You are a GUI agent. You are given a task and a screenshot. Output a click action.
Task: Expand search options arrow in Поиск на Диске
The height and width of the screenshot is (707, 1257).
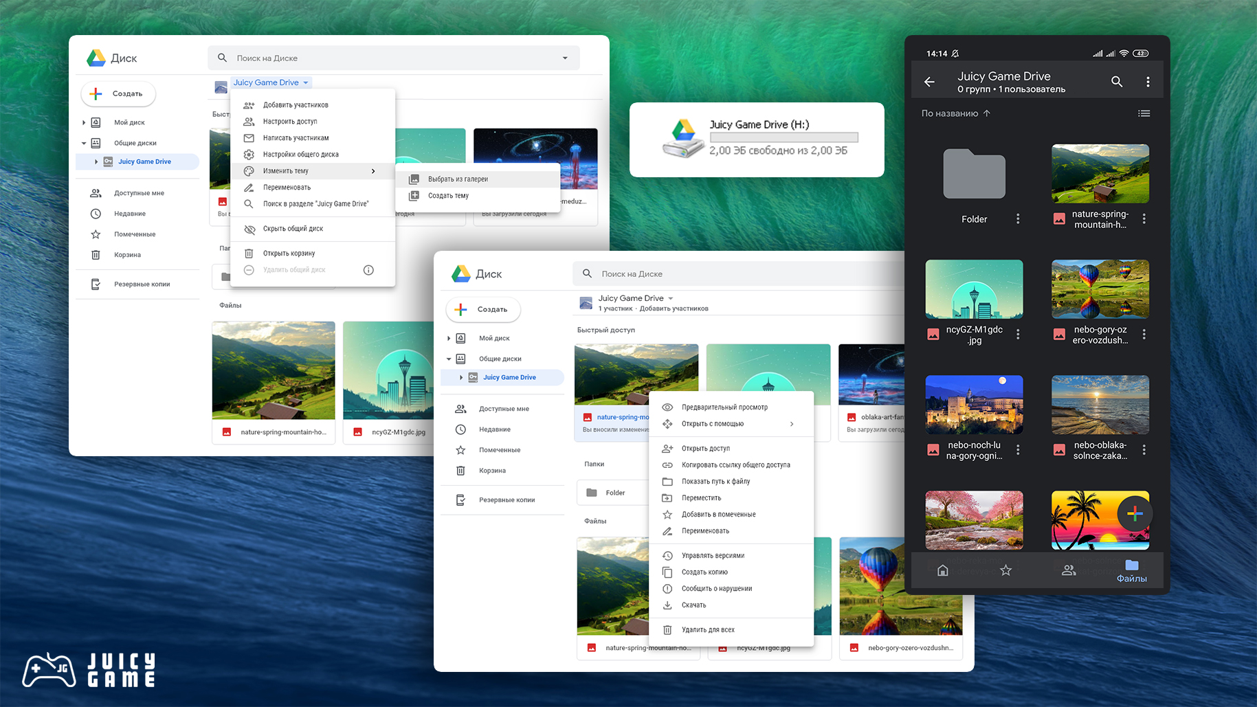click(565, 58)
